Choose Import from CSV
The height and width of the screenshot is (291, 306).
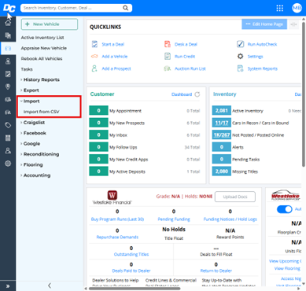(42, 112)
